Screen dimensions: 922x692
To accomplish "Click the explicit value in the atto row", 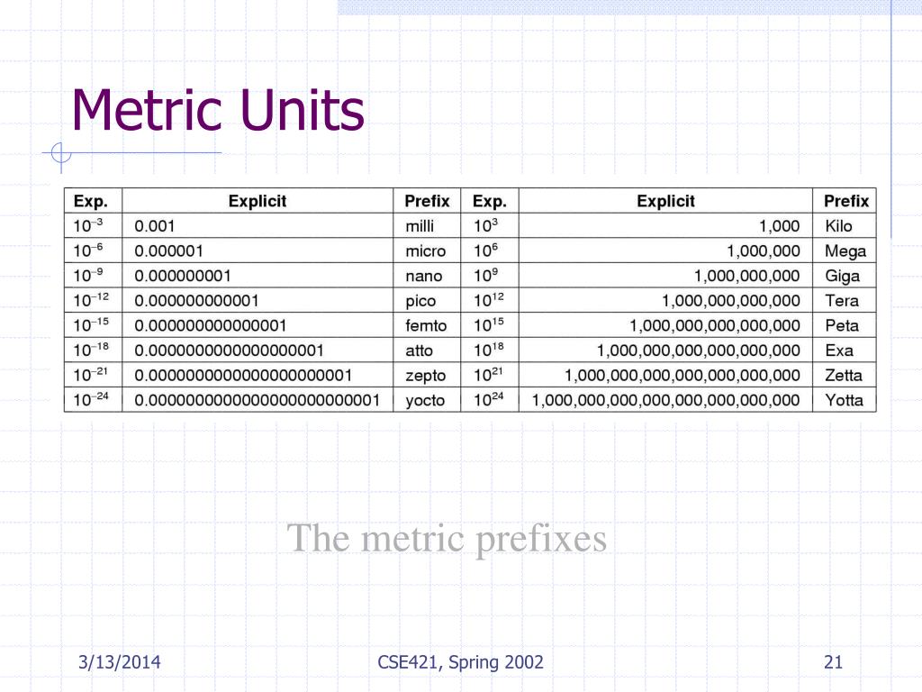I will [x=230, y=351].
